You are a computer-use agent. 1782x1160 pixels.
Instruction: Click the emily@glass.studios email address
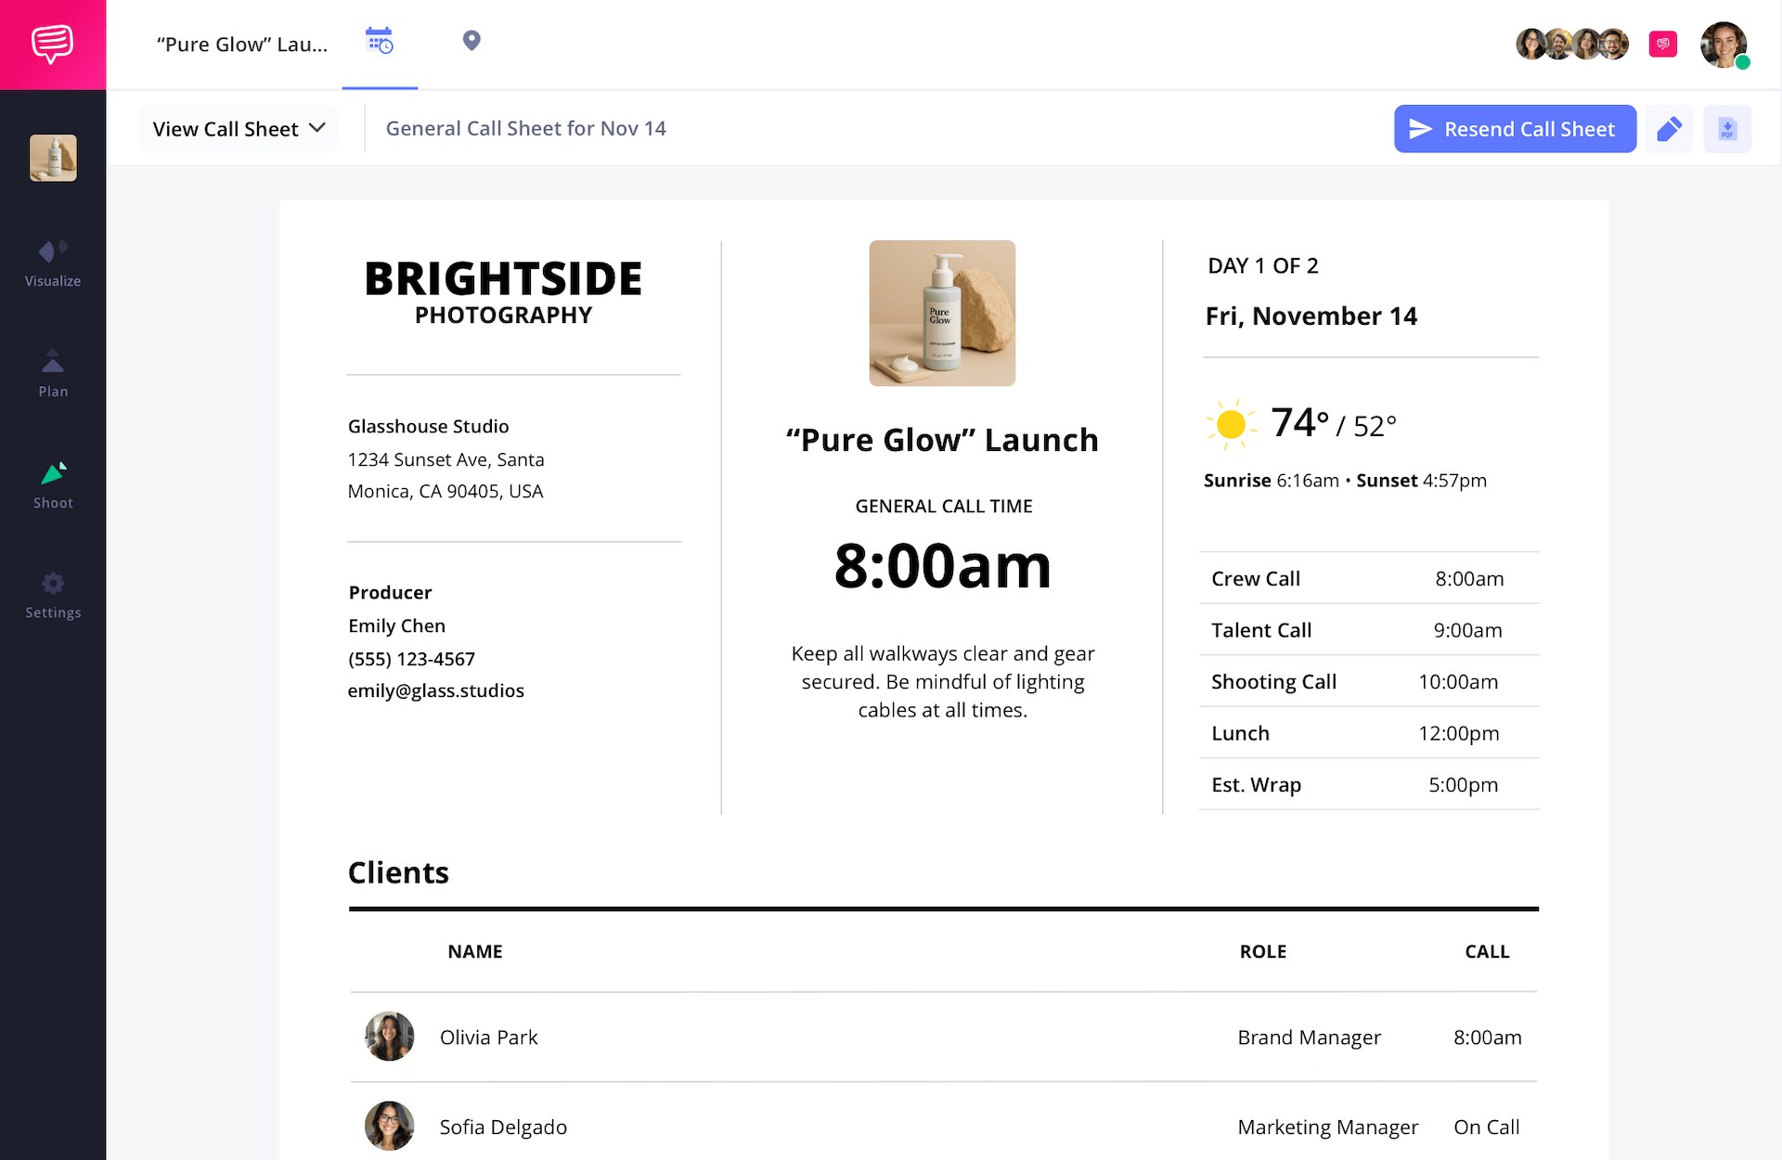(435, 690)
